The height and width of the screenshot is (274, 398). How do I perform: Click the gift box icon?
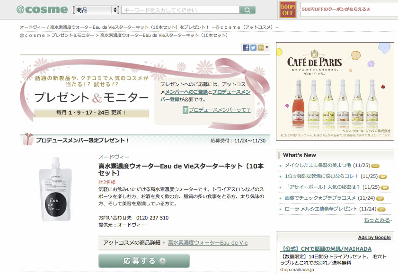[x=27, y=139]
